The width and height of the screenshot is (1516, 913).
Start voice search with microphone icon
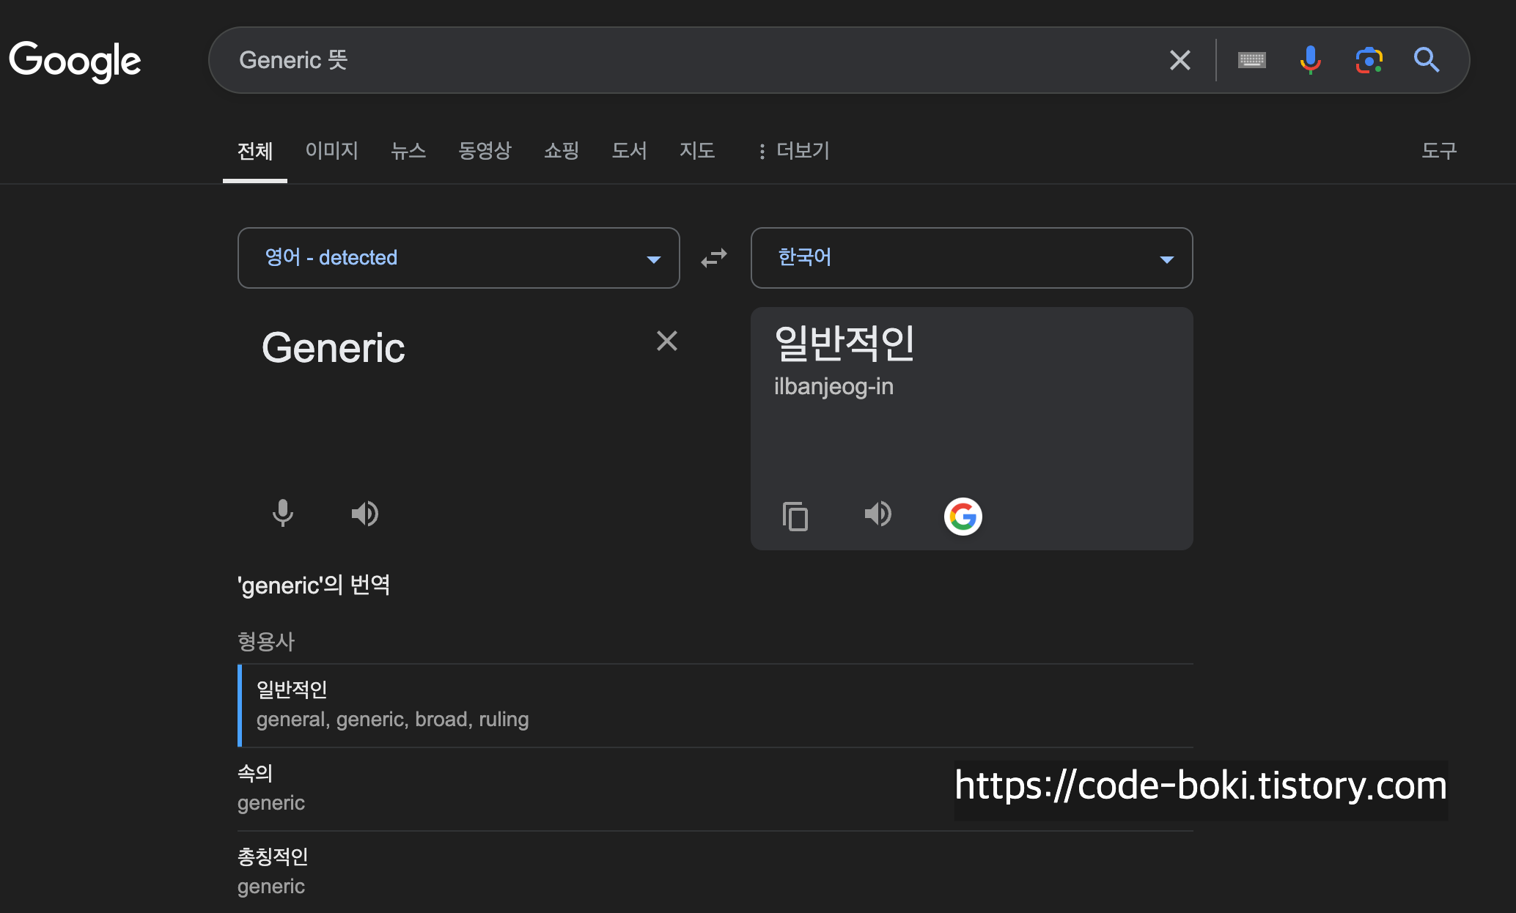[x=1310, y=60]
